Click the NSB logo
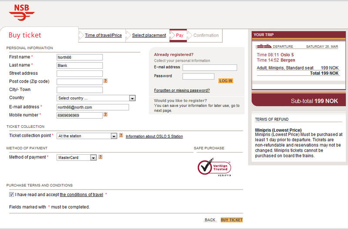The image size is (348, 229). (22, 13)
